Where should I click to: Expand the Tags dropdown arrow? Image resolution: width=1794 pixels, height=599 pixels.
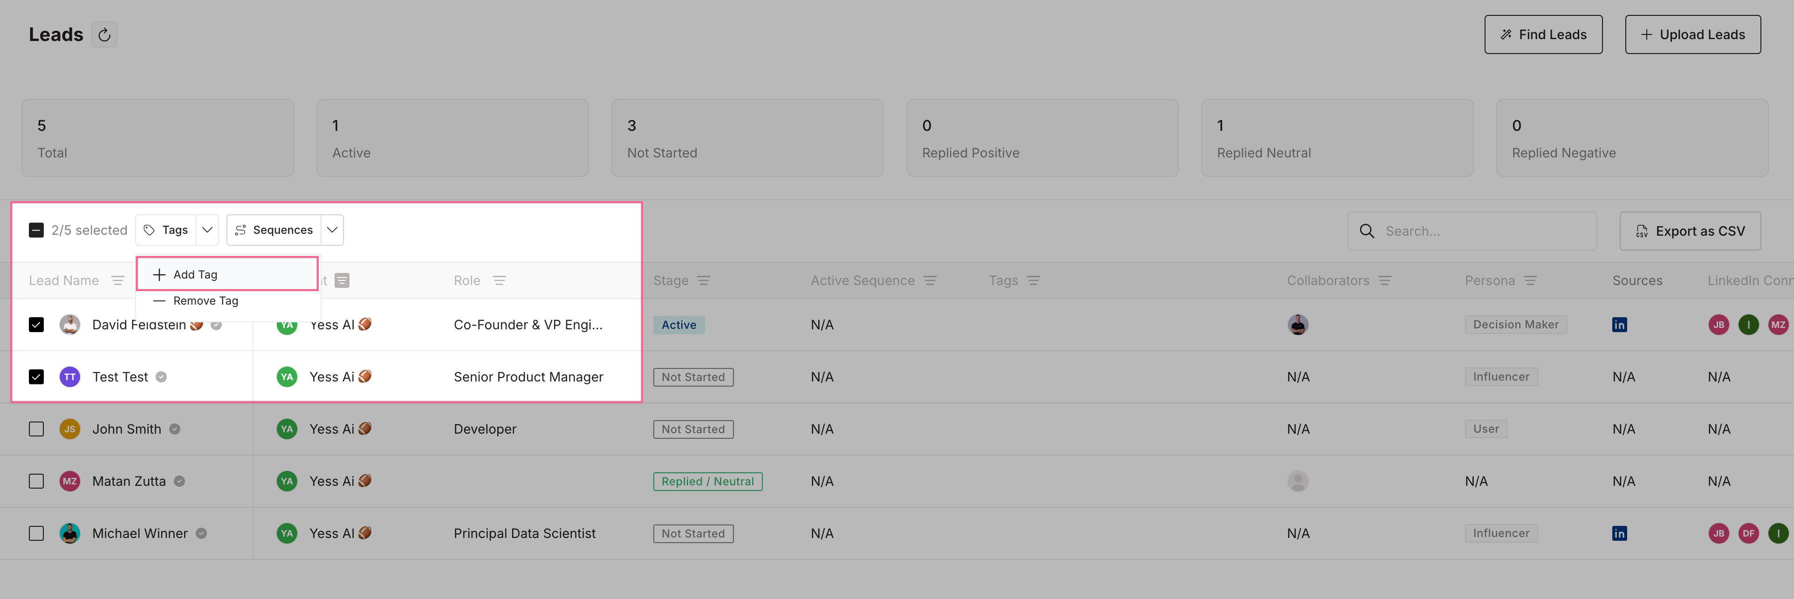207,230
